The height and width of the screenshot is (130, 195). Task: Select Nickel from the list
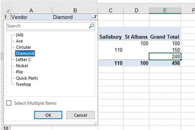(22, 66)
